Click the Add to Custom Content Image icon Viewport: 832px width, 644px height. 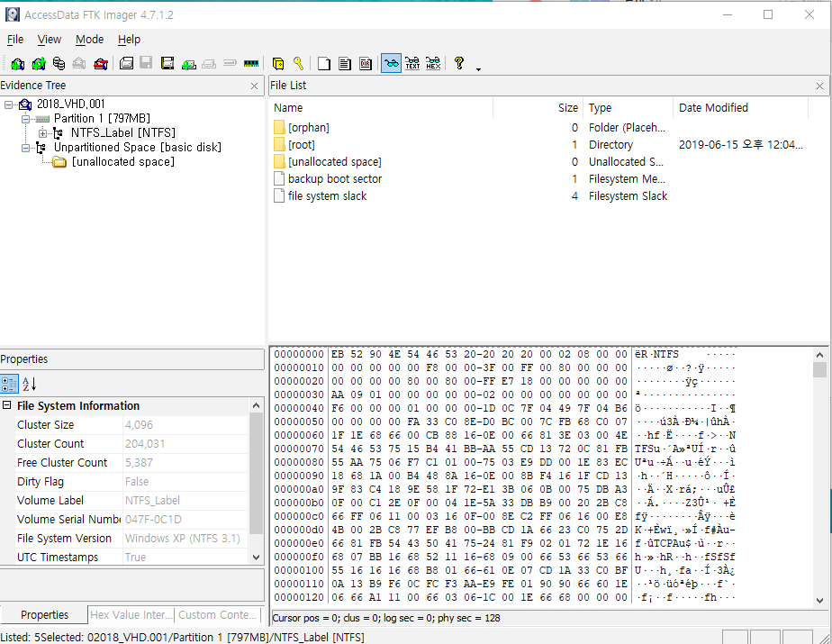tap(188, 64)
